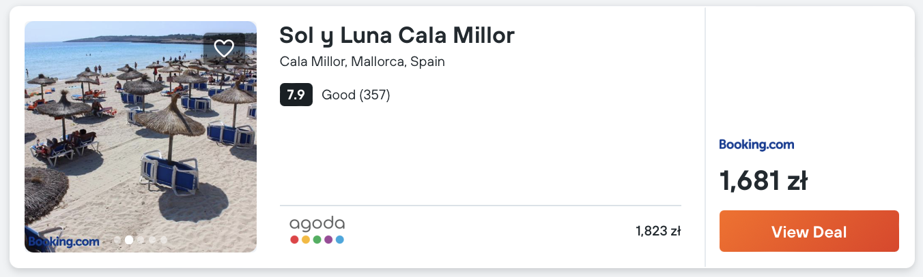923x277 pixels.
Task: Click the Booking.com logo above the price
Action: pyautogui.click(x=756, y=144)
